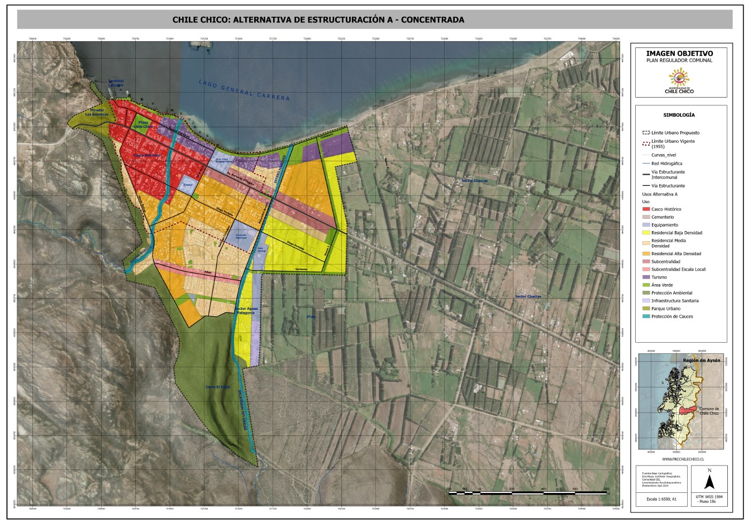Click the Límite Urbano Propuesto dashed box symbol

(646, 133)
